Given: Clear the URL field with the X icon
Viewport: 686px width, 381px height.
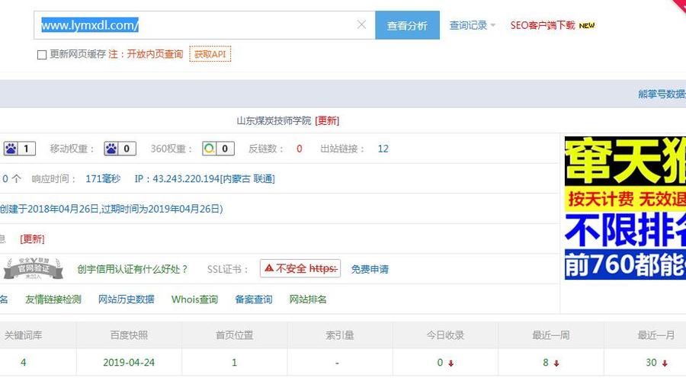Looking at the screenshot, I should 362,25.
